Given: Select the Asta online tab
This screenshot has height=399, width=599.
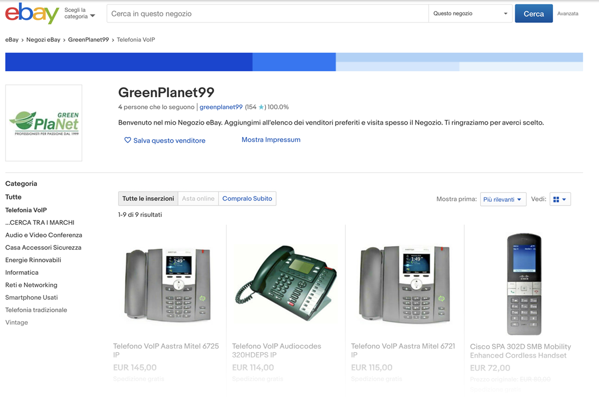Looking at the screenshot, I should tap(198, 199).
